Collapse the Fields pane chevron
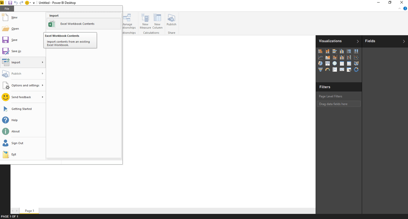Image resolution: width=408 pixels, height=219 pixels. [x=404, y=41]
